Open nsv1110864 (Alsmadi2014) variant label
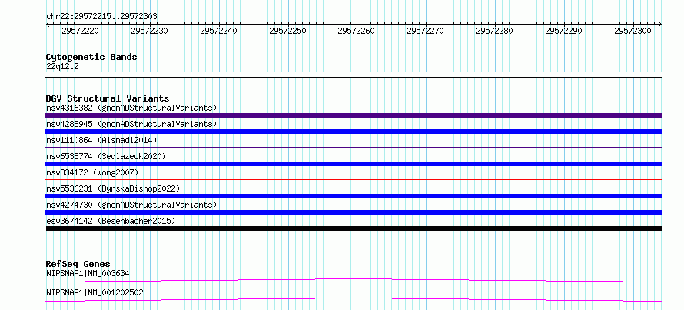The image size is (684, 310). [101, 140]
